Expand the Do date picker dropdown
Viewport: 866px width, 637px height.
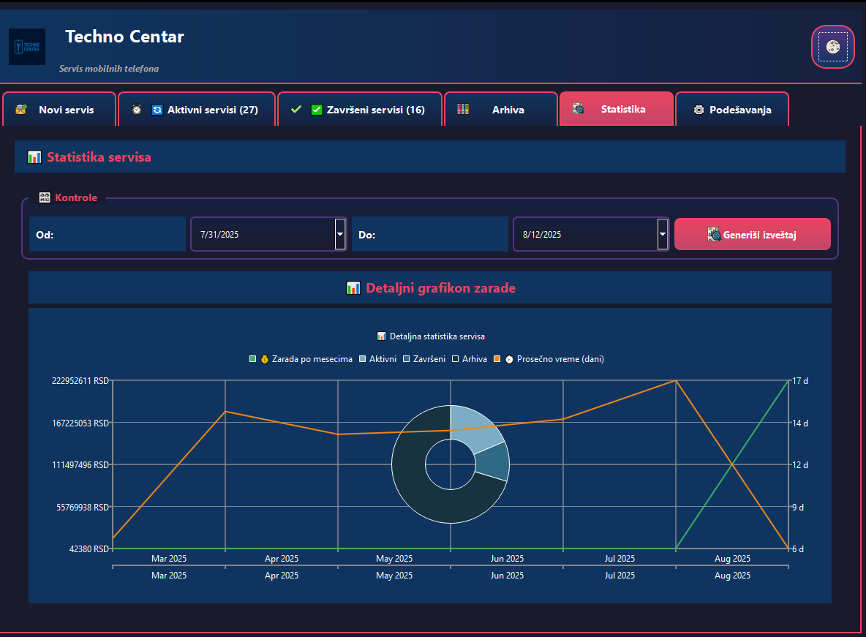tap(663, 234)
